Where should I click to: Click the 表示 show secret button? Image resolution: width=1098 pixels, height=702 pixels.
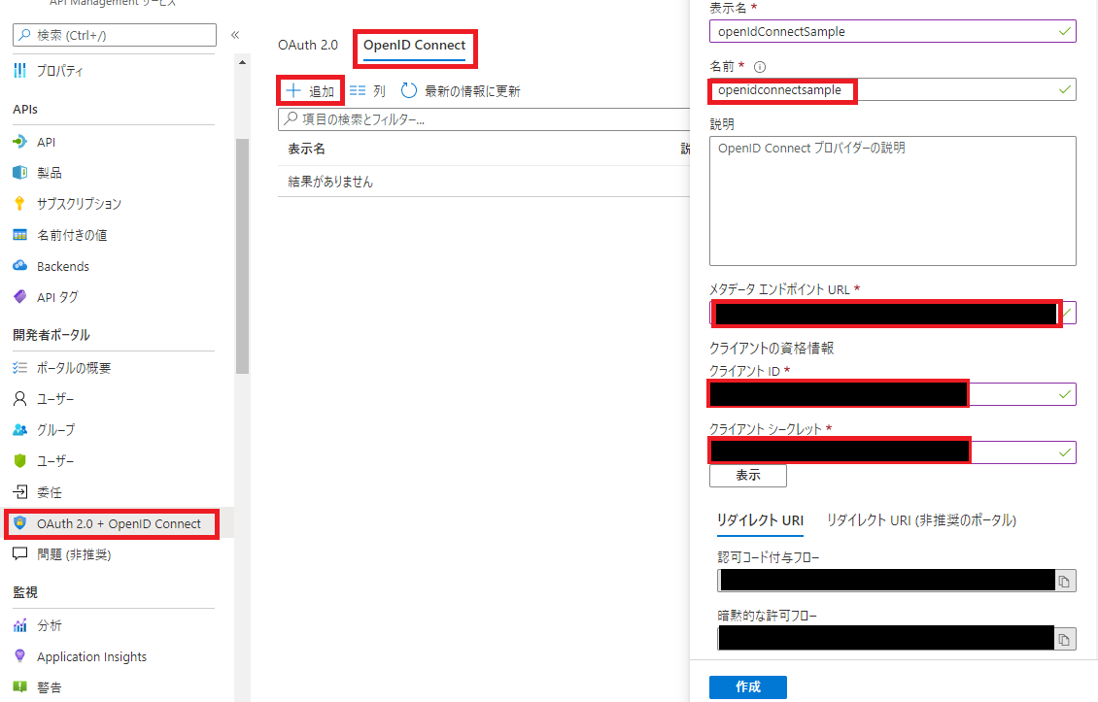click(x=748, y=475)
